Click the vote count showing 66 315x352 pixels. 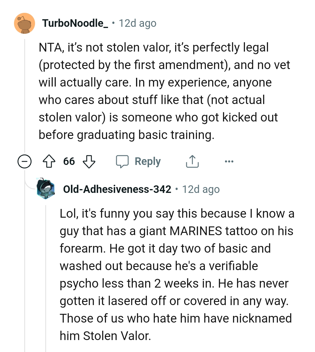click(x=69, y=161)
